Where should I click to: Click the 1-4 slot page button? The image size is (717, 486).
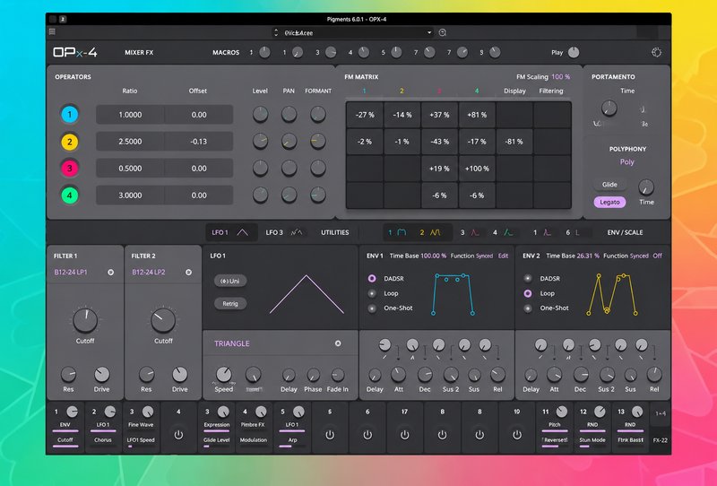pyautogui.click(x=661, y=413)
